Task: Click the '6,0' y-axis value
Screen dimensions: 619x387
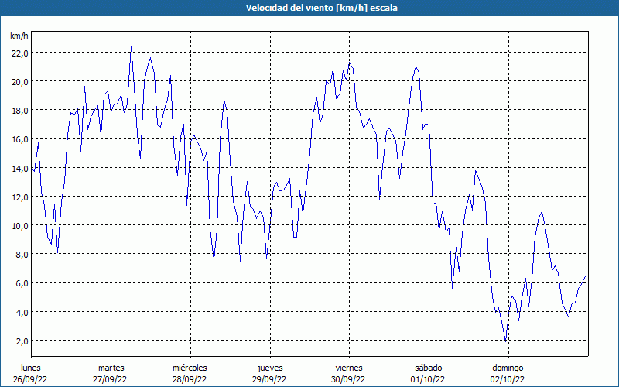Action: [22, 283]
